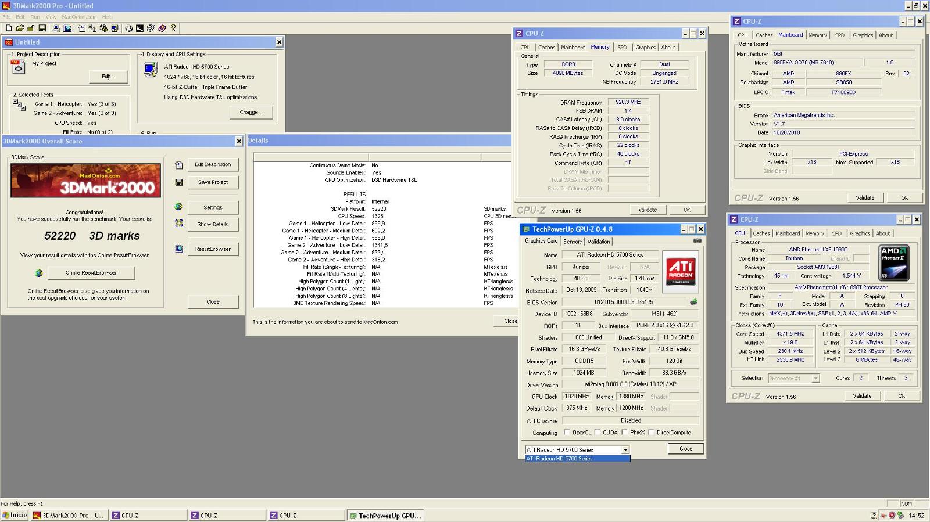The image size is (930, 522).
Task: Click the edit description toolbar icon
Action: 82,28
